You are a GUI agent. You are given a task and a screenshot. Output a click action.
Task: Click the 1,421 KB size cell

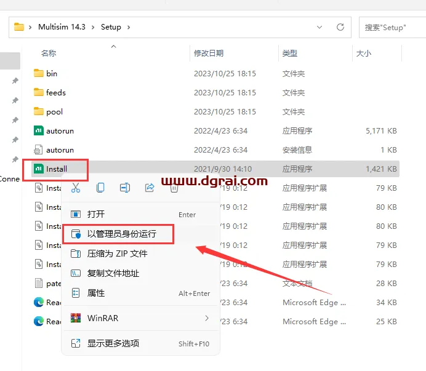tap(381, 169)
